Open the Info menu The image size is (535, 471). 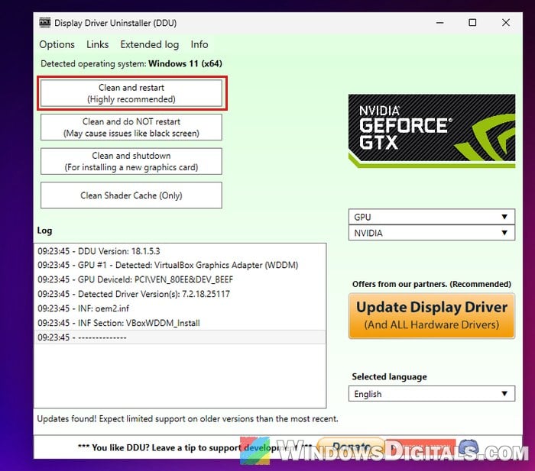(199, 44)
